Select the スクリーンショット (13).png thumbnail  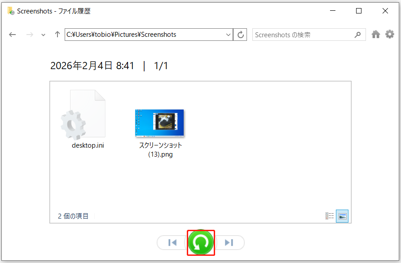pos(159,133)
